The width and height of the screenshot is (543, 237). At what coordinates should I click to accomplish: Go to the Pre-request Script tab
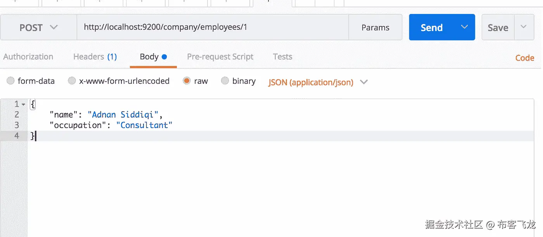[220, 57]
